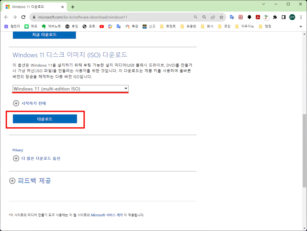Screen dimensions: 307x231
Task: Open the 후잉 bookmark
Action: point(72,26)
